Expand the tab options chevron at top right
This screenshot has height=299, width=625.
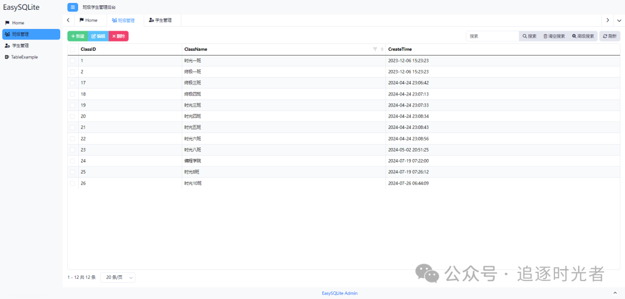619,20
